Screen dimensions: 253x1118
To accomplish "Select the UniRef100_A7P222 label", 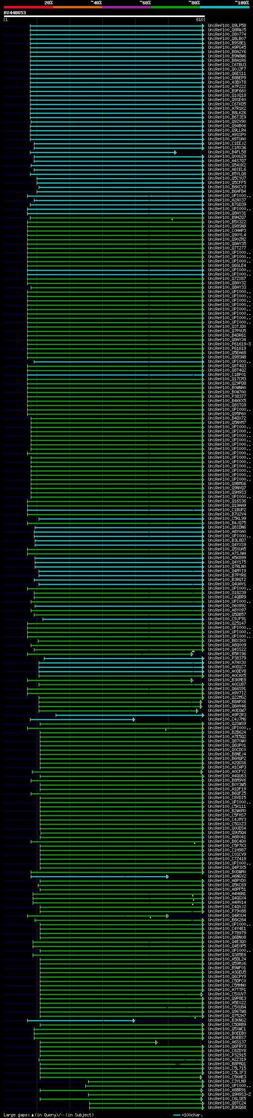I will pos(227,87).
